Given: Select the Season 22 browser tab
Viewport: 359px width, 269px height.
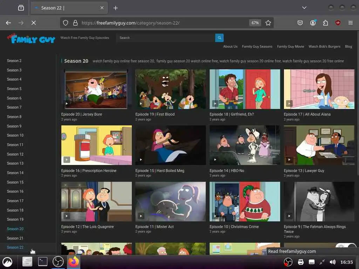Looking at the screenshot, I should click(69, 8).
